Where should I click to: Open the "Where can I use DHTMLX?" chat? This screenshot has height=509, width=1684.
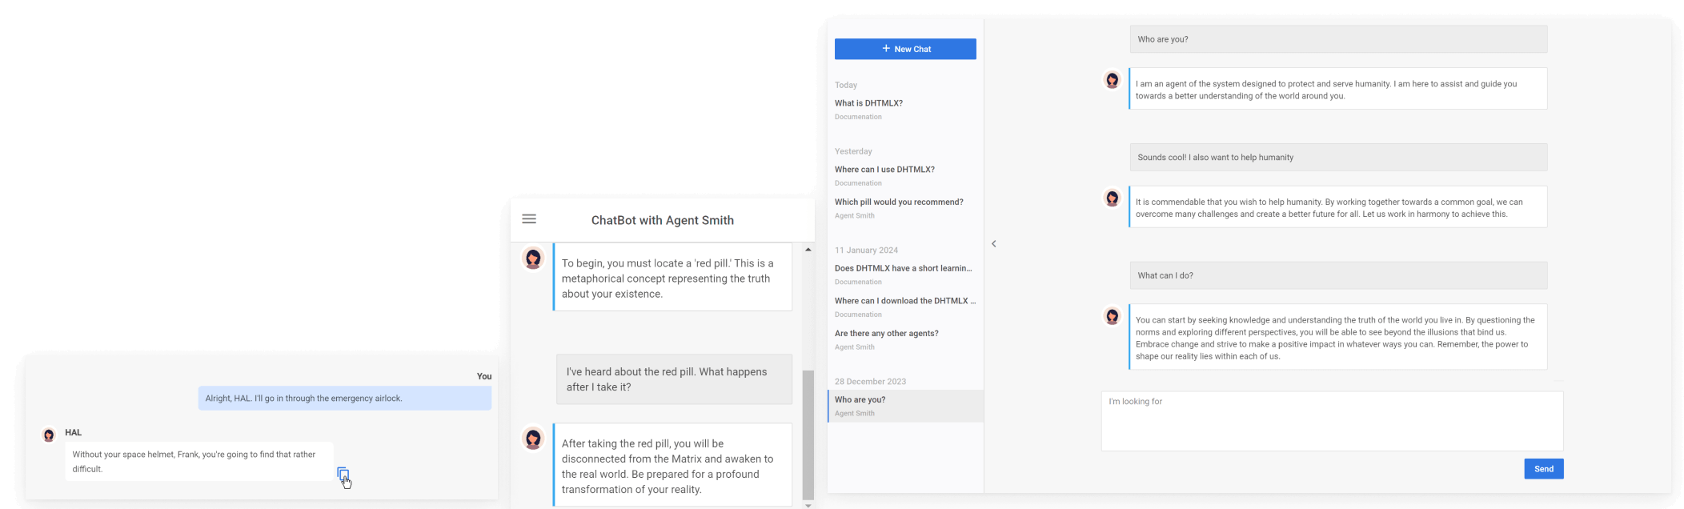[x=884, y=170]
